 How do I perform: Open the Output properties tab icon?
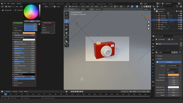coord(153,47)
